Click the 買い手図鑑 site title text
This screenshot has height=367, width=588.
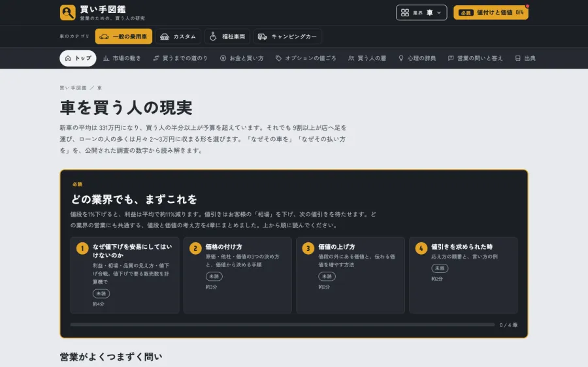(103, 9)
